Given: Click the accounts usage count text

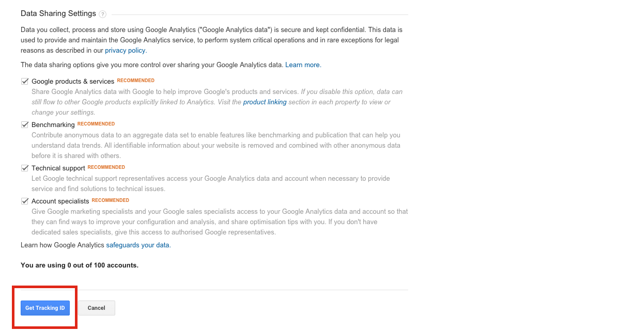Looking at the screenshot, I should click(80, 265).
